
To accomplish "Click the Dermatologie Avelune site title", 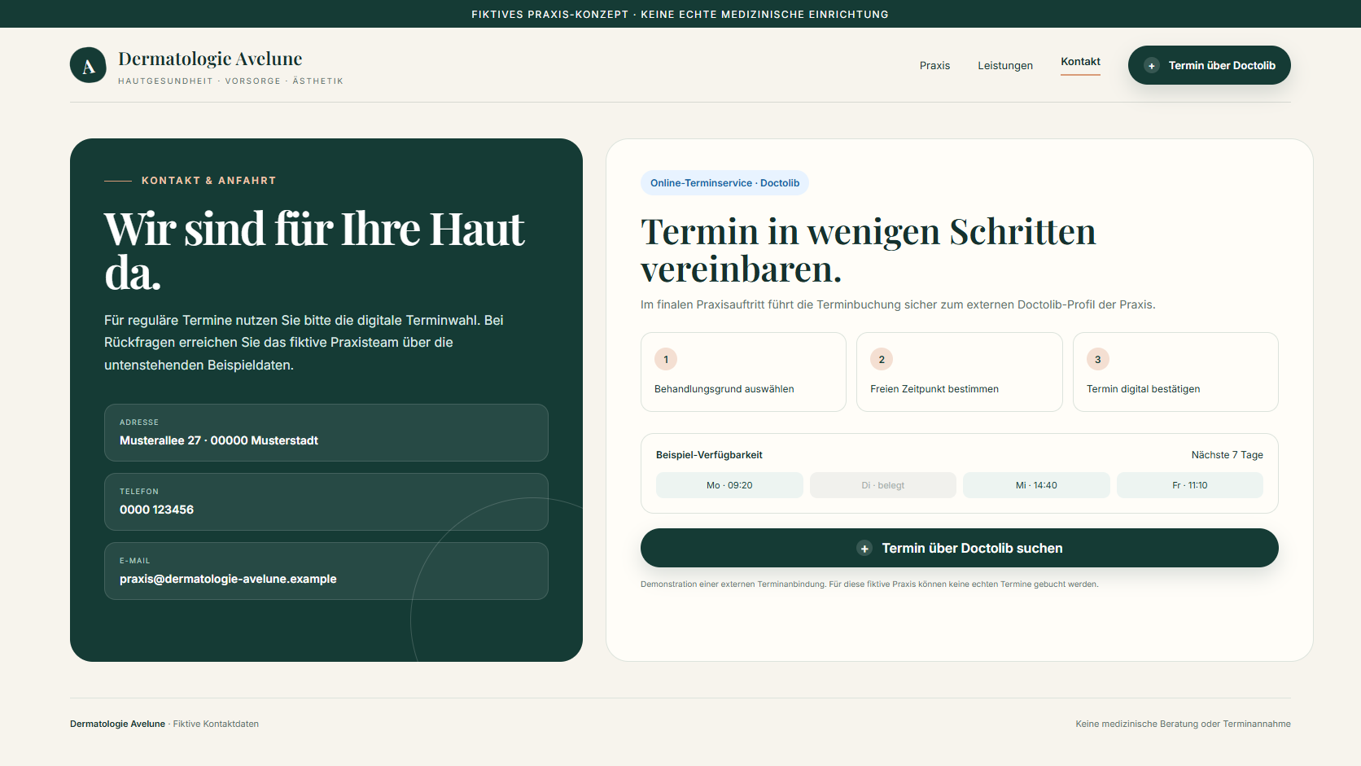I will click(210, 59).
